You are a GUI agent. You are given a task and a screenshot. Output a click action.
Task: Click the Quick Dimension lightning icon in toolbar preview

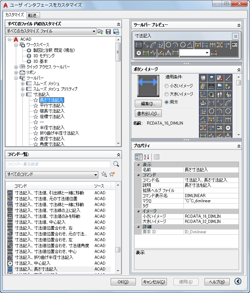click(198, 45)
